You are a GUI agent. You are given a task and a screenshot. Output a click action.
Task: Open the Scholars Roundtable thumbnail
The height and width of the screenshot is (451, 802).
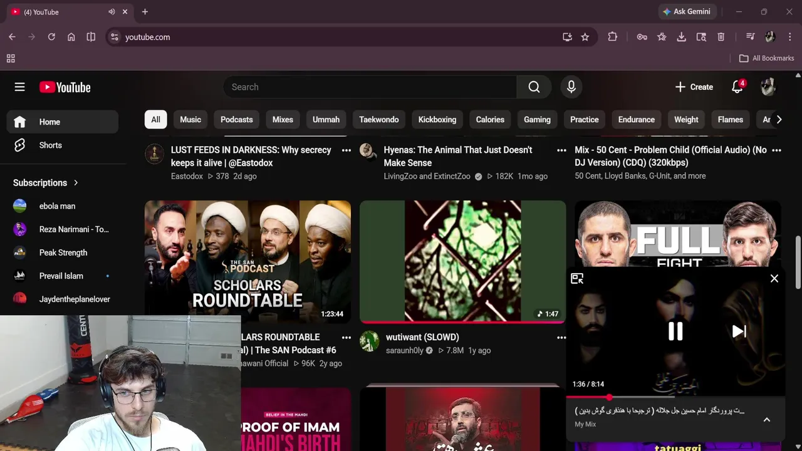tap(247, 261)
